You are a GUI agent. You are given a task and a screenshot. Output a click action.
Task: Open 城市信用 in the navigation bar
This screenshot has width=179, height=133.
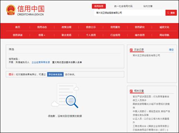[x=140, y=35]
